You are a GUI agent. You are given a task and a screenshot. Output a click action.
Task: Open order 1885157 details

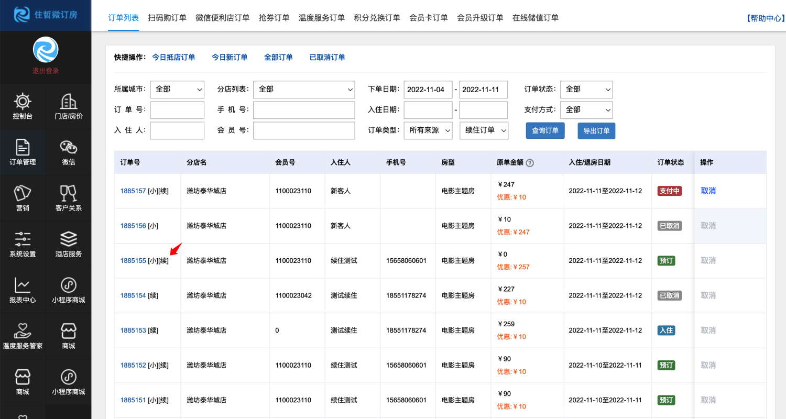133,191
